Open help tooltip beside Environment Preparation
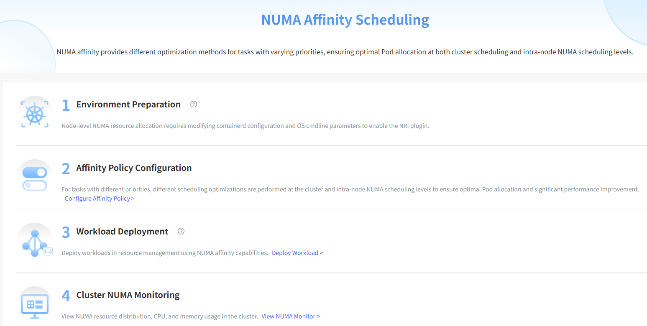The image size is (647, 326). 194,104
